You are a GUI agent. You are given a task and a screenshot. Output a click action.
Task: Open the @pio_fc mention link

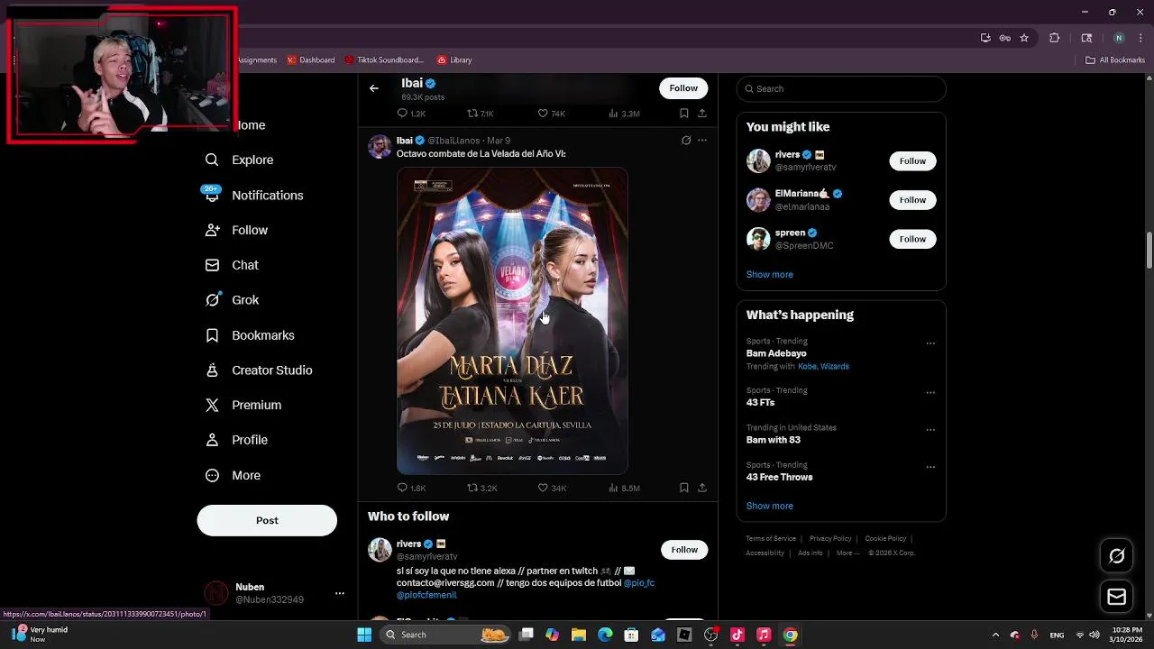tap(639, 583)
